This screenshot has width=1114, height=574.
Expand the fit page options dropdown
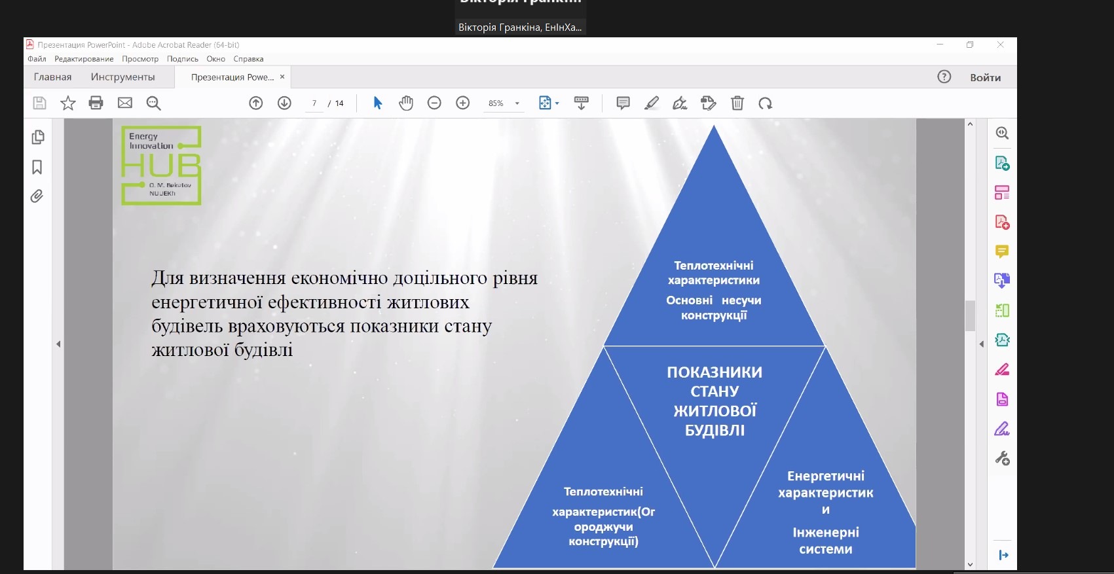[x=557, y=103]
